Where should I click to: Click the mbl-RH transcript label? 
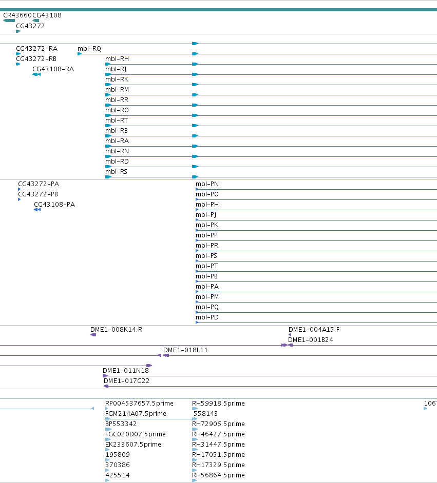click(117, 58)
